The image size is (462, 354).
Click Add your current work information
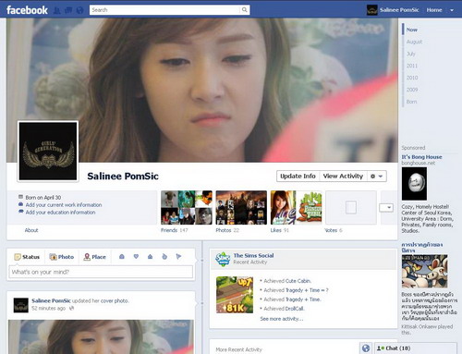pyautogui.click(x=64, y=205)
